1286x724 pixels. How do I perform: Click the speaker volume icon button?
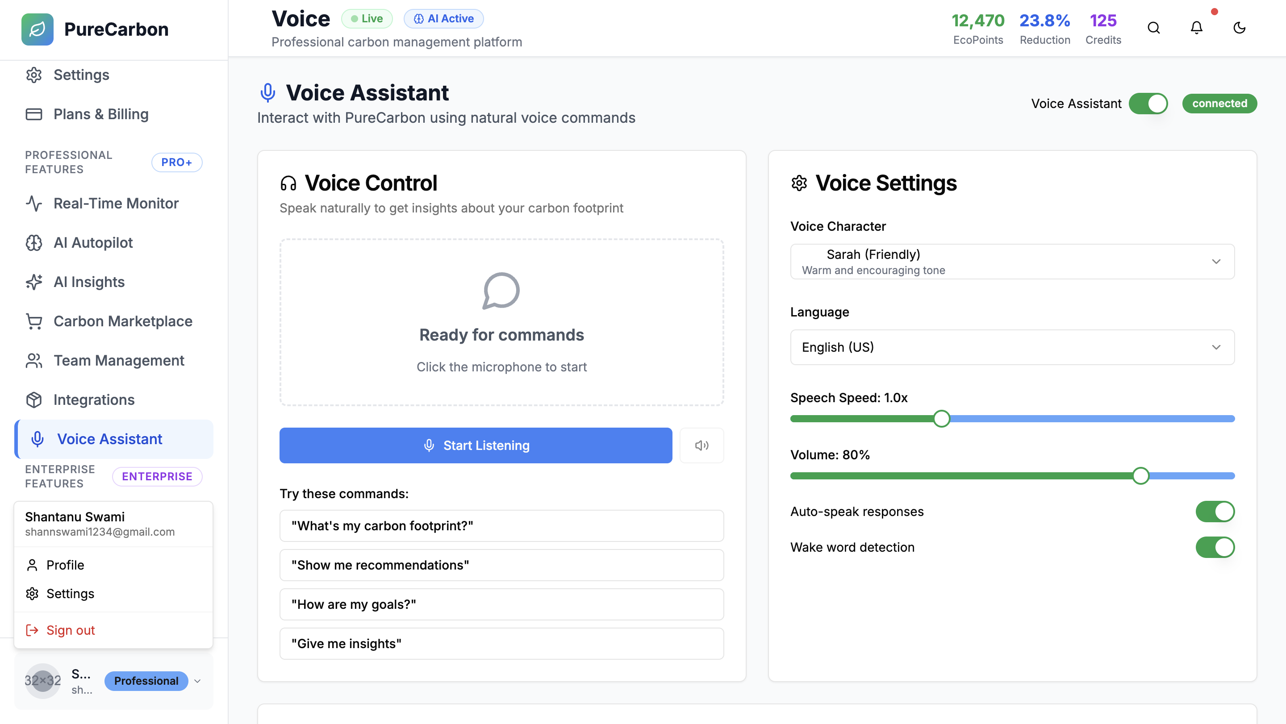pyautogui.click(x=701, y=445)
